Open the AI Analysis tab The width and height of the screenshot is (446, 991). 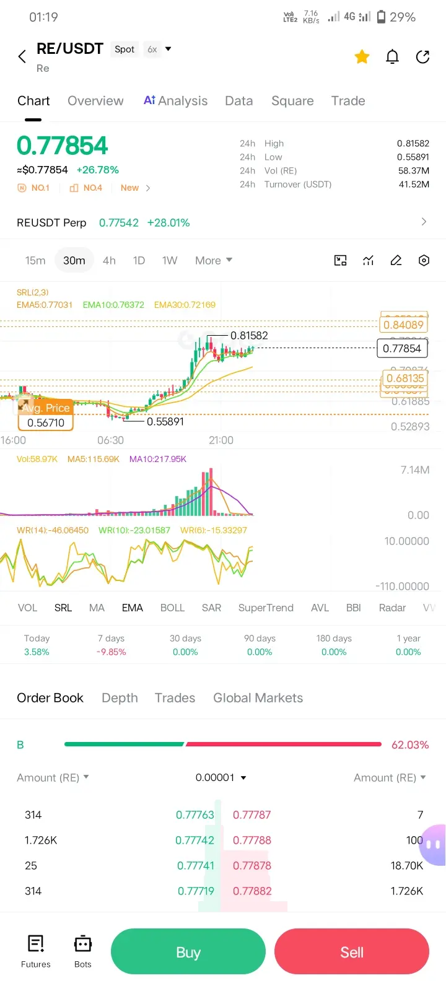175,101
